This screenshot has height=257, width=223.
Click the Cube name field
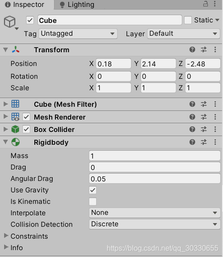coord(110,20)
